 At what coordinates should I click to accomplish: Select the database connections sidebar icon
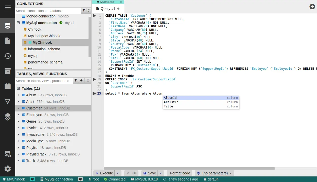8,26
